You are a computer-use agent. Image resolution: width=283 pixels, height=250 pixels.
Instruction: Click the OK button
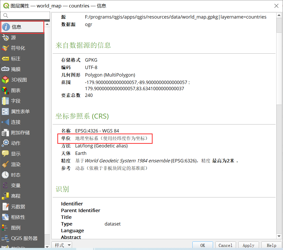click(202, 245)
